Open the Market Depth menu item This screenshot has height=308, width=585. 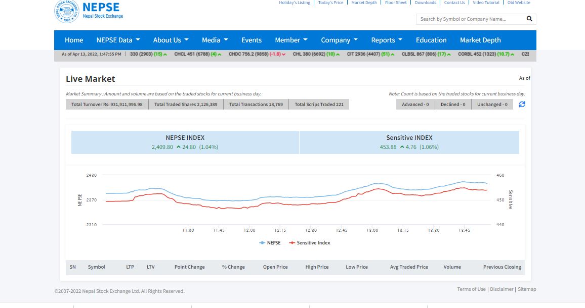point(480,40)
